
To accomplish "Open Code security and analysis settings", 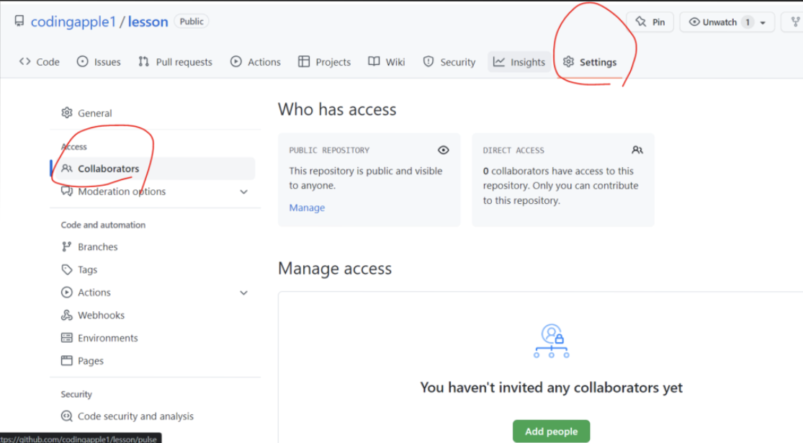I will 135,416.
